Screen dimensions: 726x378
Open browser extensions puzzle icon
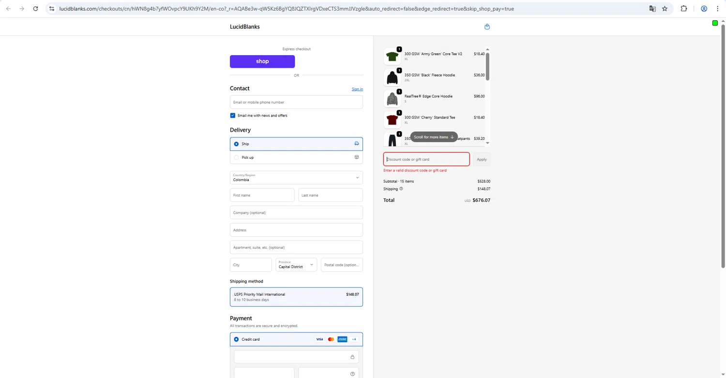(x=684, y=9)
